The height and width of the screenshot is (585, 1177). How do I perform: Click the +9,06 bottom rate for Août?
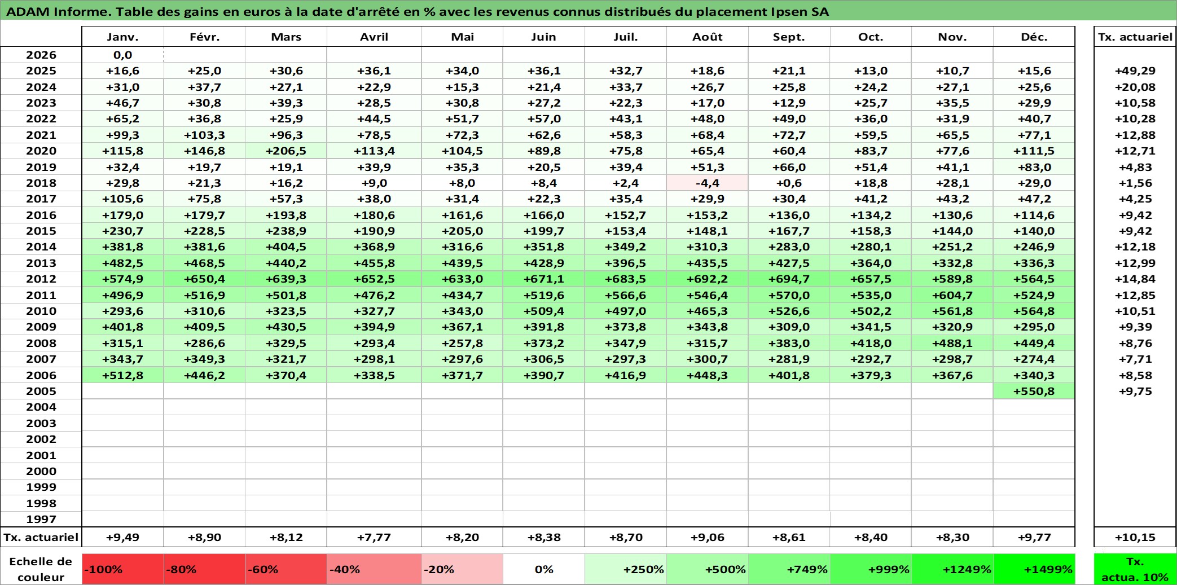(708, 537)
